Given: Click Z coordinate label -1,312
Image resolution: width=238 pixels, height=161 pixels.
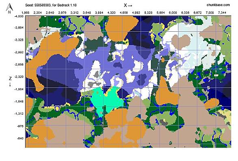Looking at the screenshot, I should coord(19,113).
